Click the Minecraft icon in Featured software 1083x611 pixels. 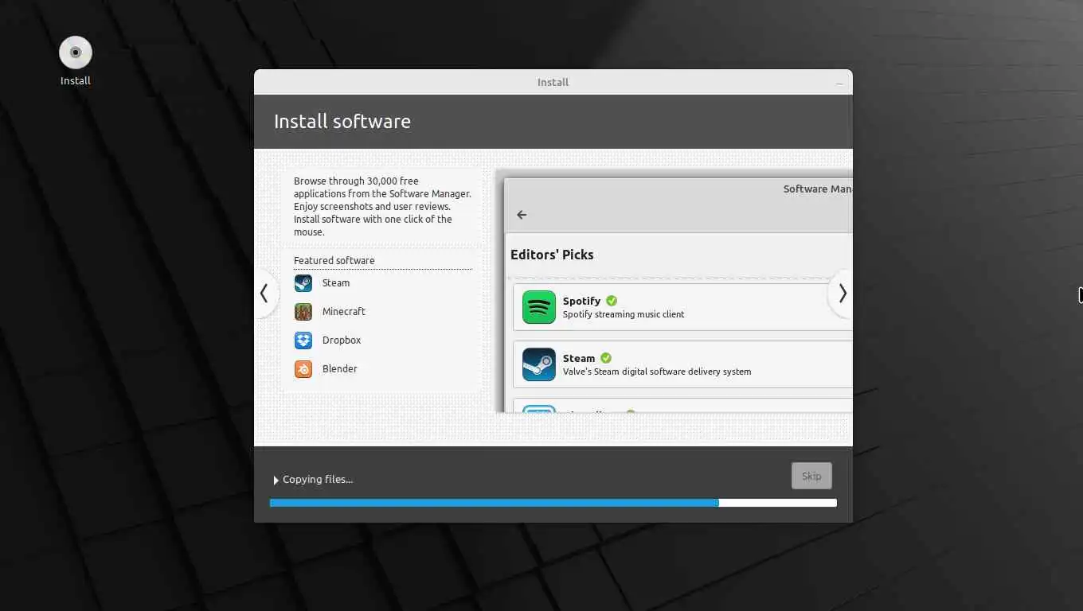303,312
